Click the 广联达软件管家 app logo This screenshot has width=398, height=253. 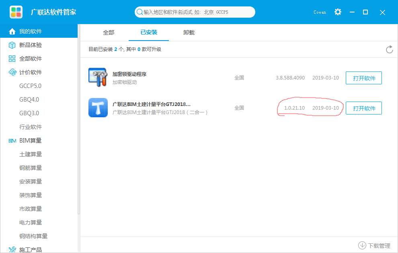point(16,12)
